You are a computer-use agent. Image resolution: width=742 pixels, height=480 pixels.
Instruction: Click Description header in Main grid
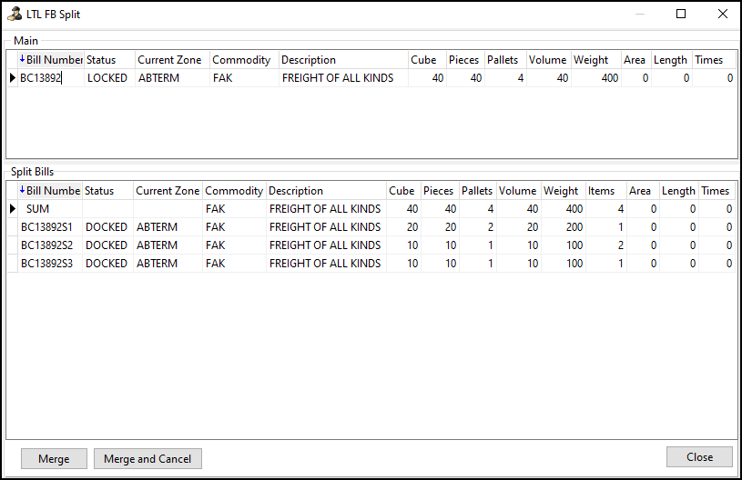(343, 60)
